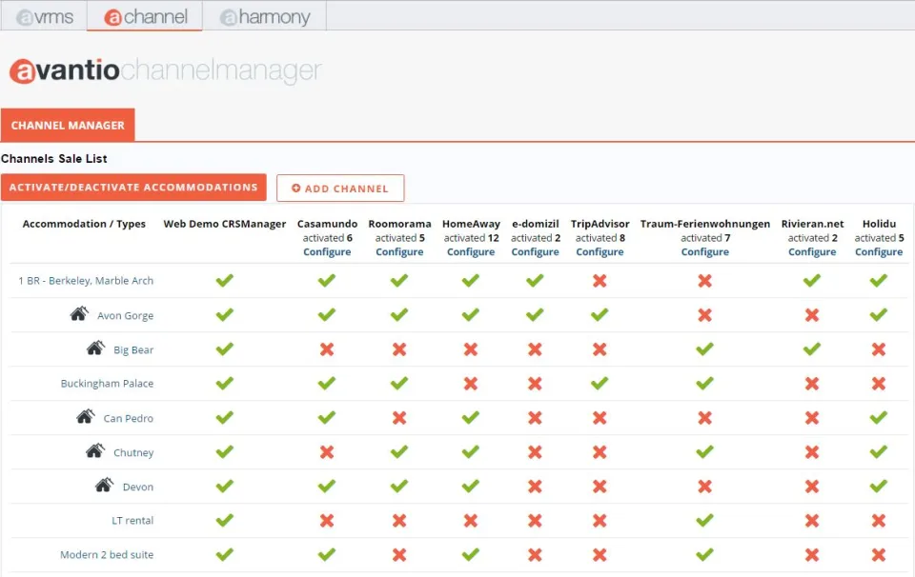Open the Can Pedro accommodation

pos(129,418)
